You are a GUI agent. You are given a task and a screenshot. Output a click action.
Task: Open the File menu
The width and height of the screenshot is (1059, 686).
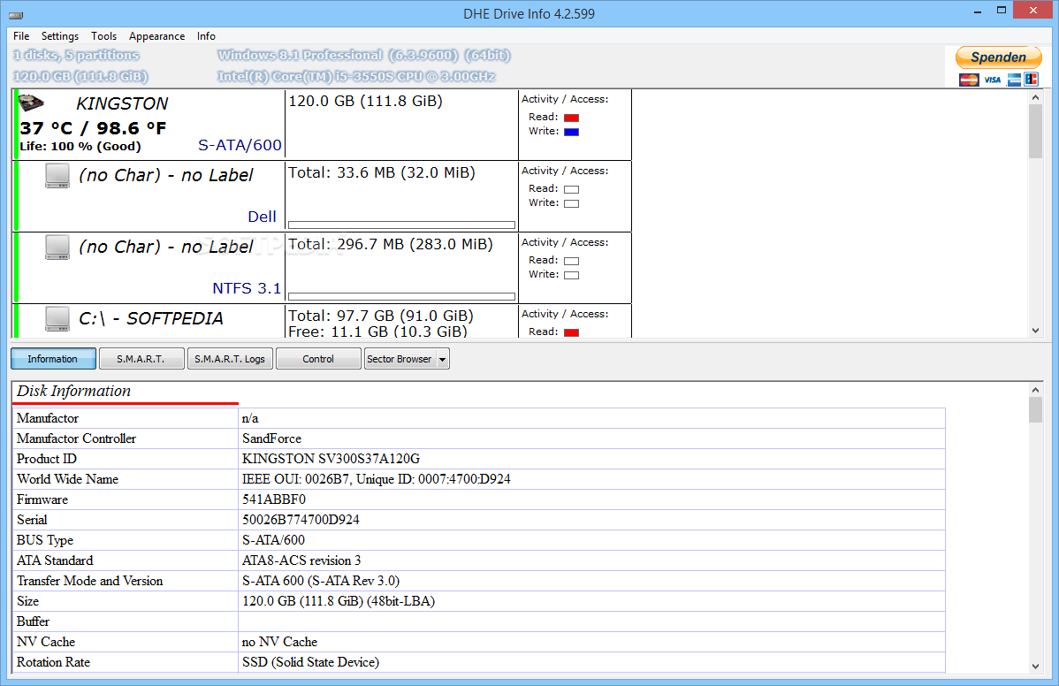pyautogui.click(x=21, y=36)
